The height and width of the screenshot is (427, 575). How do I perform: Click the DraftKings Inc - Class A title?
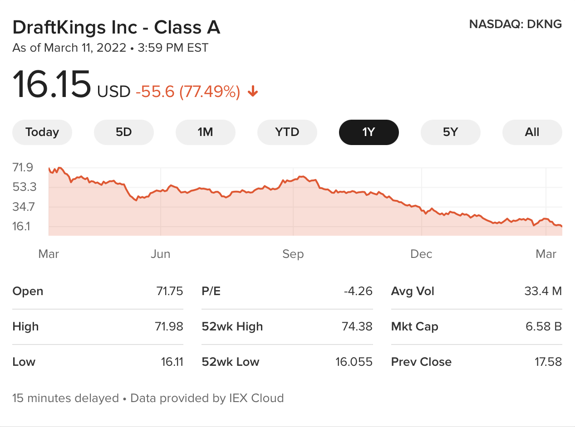116,28
